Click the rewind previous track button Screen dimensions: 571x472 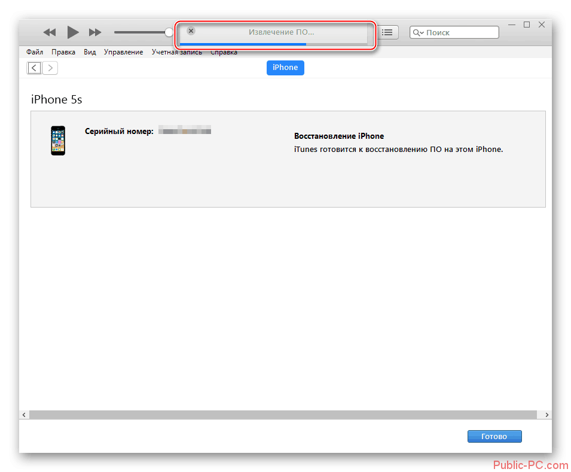coord(50,32)
